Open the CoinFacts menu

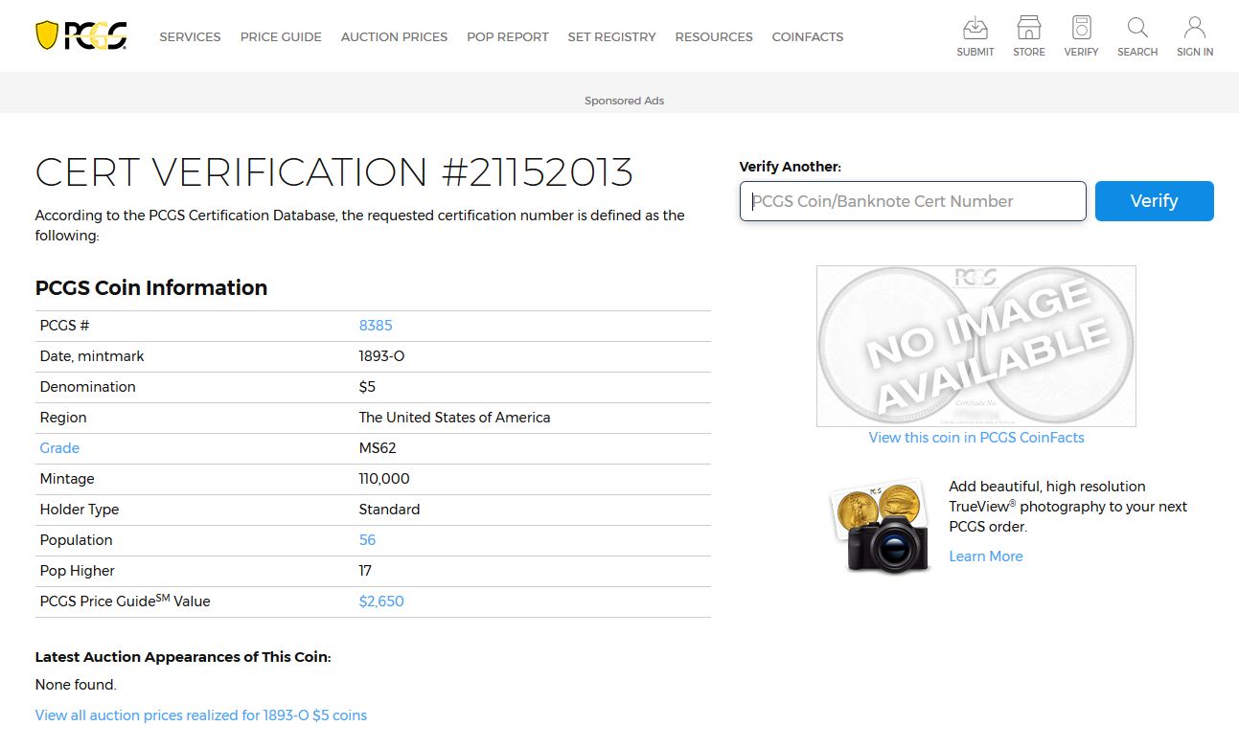[x=808, y=36]
